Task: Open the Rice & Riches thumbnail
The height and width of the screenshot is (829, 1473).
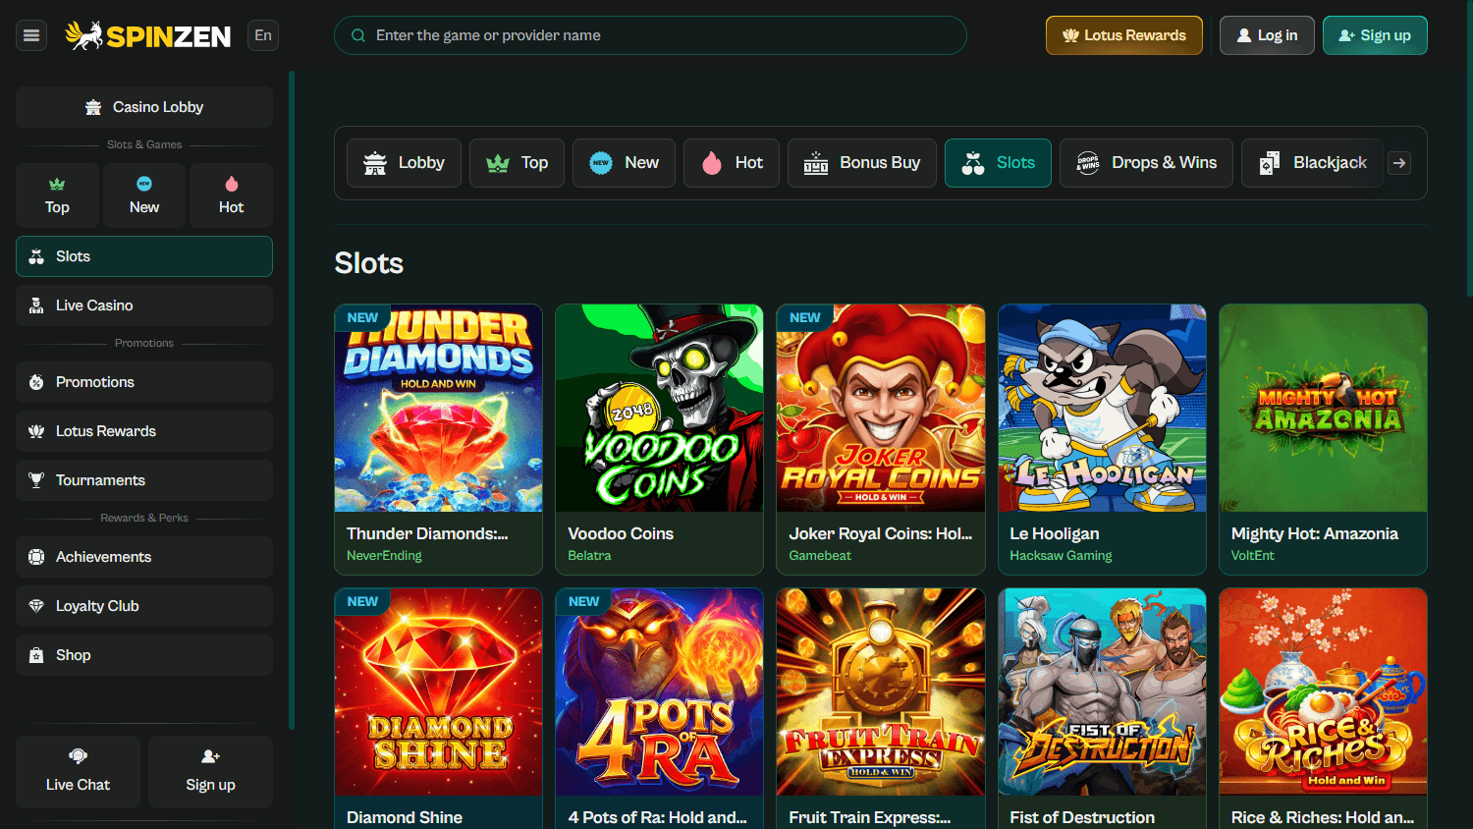Action: coord(1323,691)
